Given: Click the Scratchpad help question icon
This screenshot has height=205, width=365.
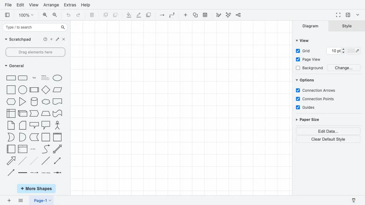Looking at the screenshot, I should pos(45,39).
